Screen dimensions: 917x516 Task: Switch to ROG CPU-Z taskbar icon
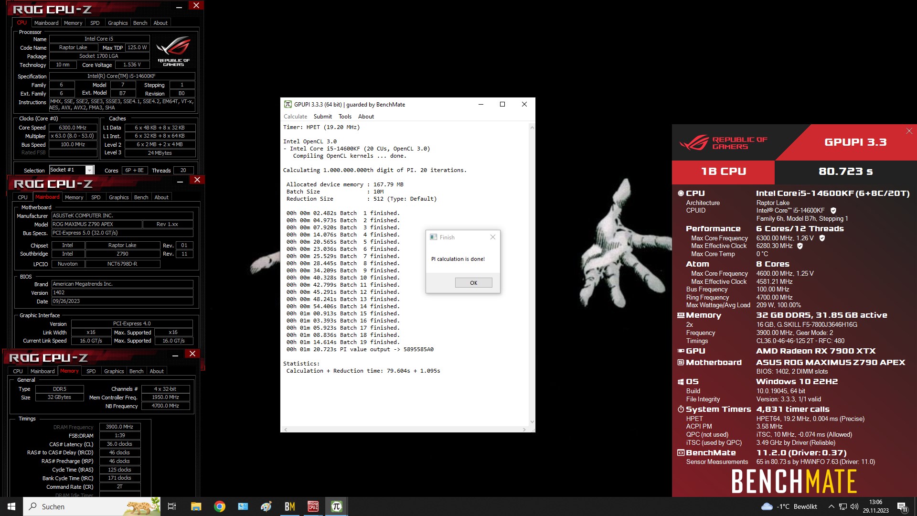click(x=313, y=506)
